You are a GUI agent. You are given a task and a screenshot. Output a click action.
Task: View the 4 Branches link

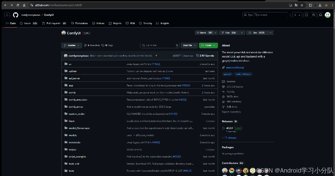(x=92, y=45)
